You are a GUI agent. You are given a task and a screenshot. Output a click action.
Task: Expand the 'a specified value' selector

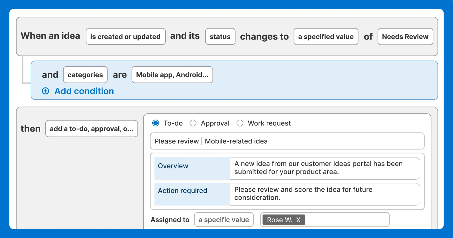click(x=326, y=37)
